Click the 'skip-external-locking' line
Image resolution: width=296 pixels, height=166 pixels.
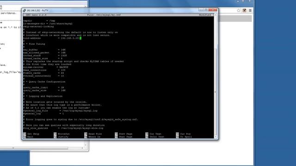tap(38, 27)
